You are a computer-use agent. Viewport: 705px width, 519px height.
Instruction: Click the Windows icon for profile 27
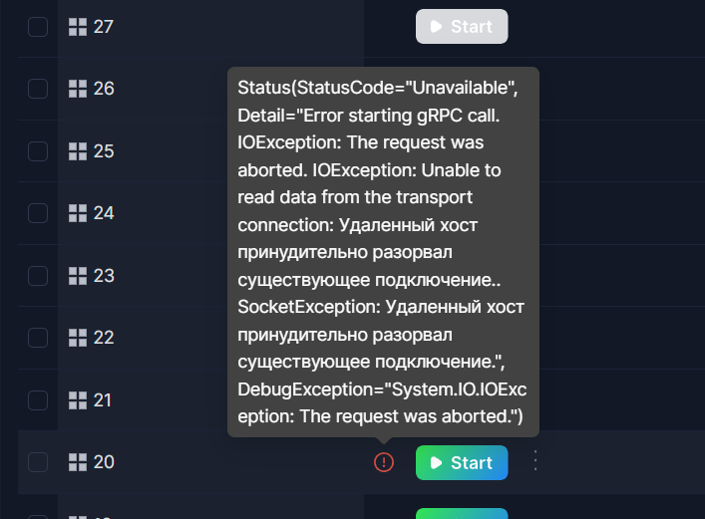78,27
